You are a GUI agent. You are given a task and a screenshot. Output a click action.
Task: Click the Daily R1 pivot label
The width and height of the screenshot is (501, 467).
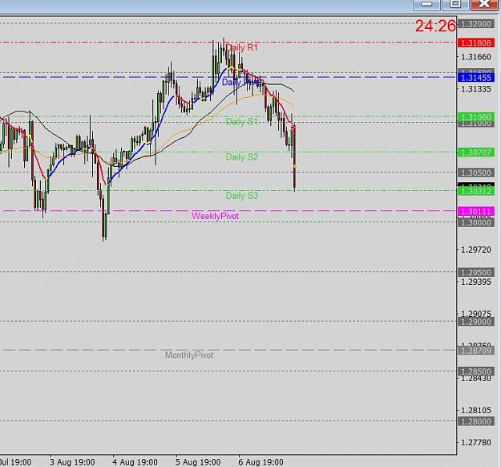click(241, 47)
